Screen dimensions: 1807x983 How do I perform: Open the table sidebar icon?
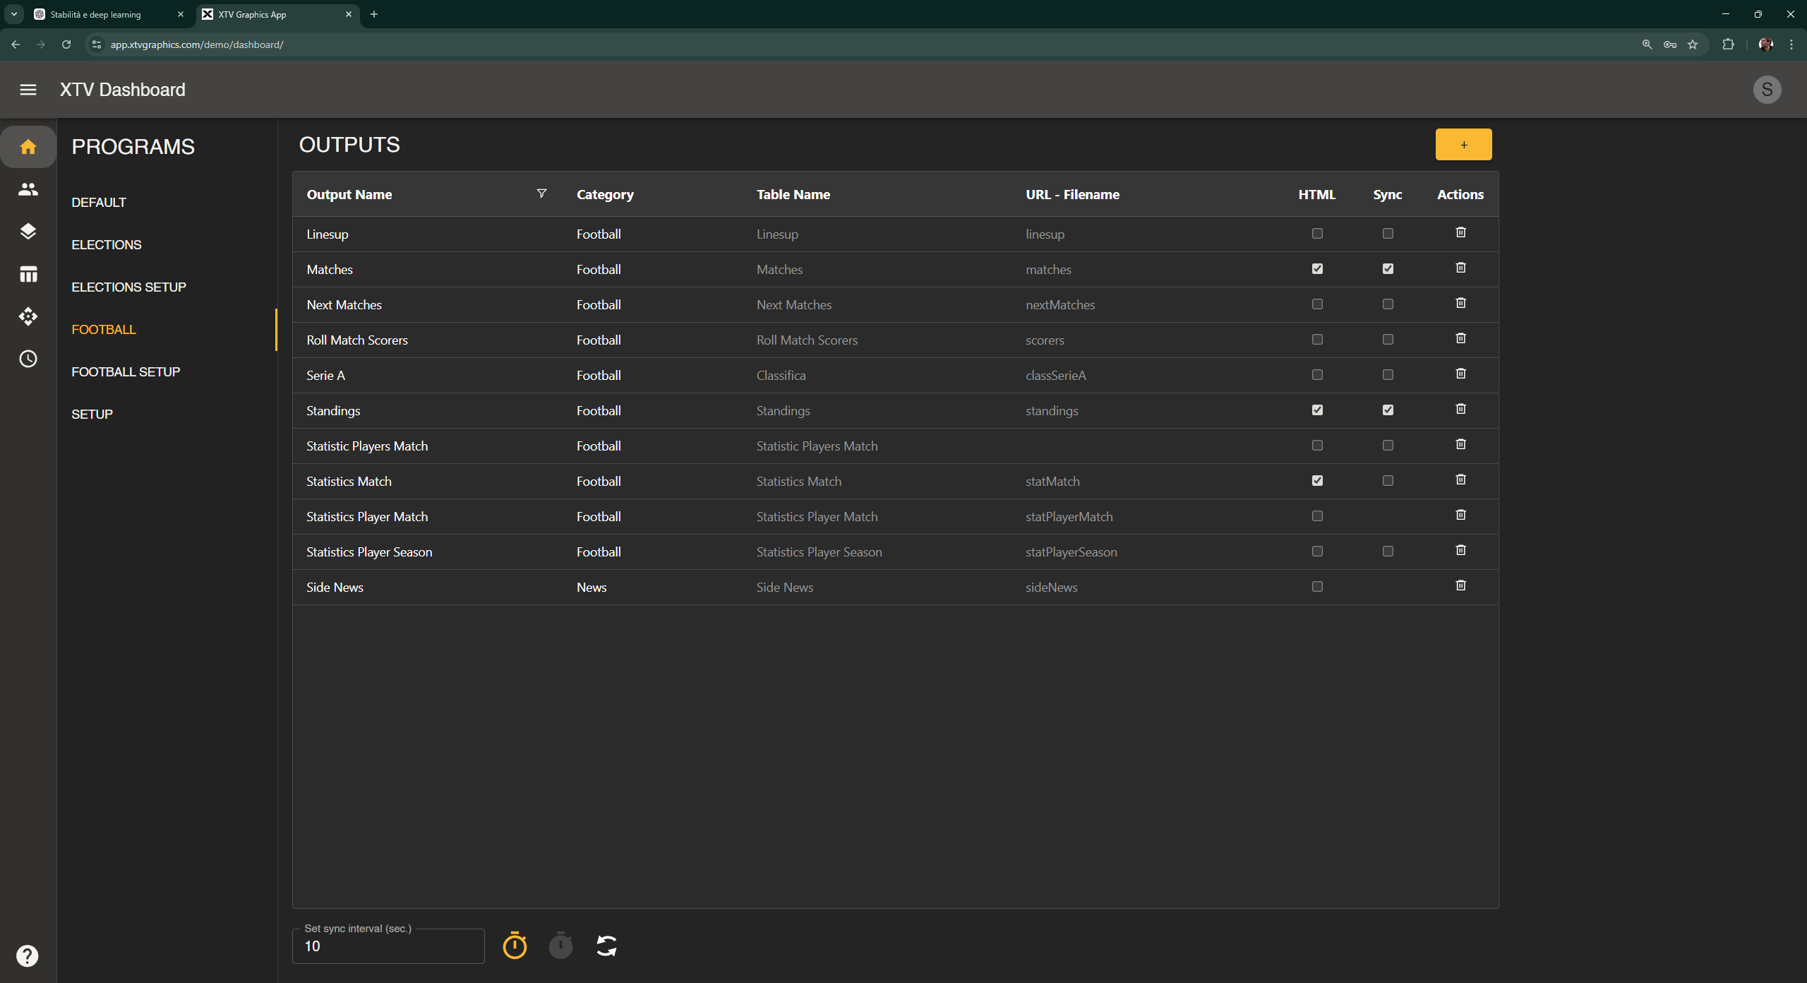(x=28, y=274)
